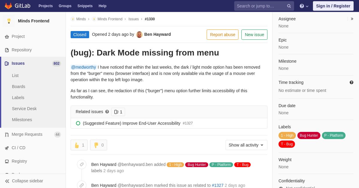The height and width of the screenshot is (188, 359).
Task: Click the Minds Frontend project title
Action: point(34,21)
